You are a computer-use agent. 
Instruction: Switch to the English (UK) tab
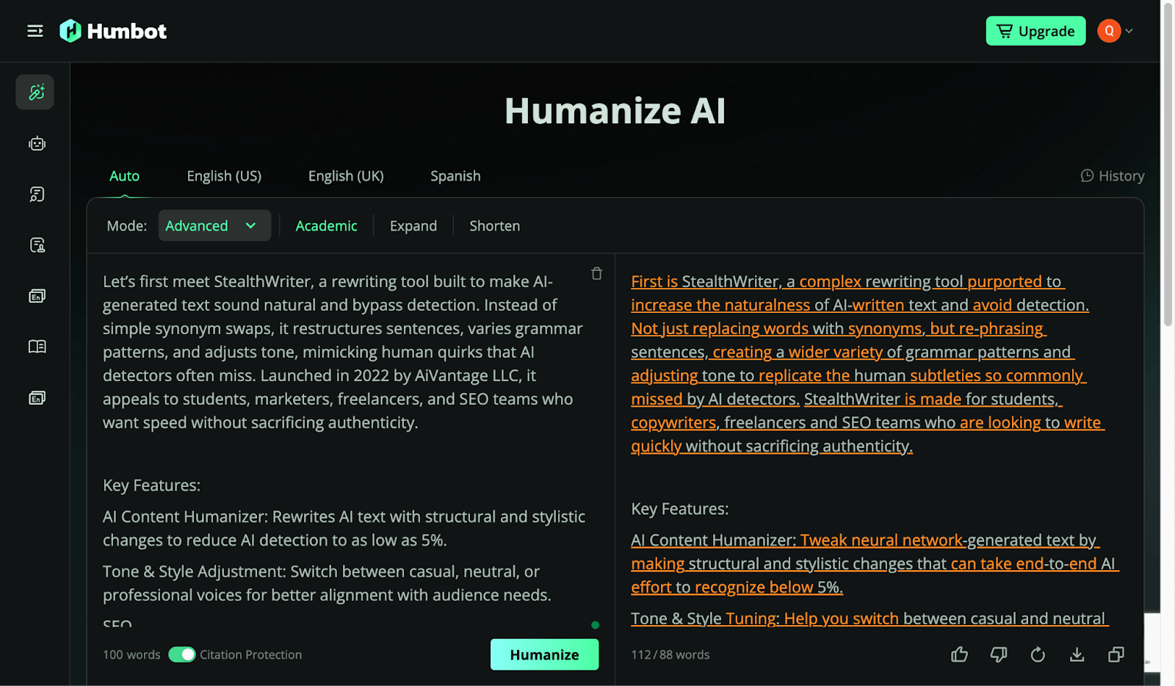[x=346, y=176]
